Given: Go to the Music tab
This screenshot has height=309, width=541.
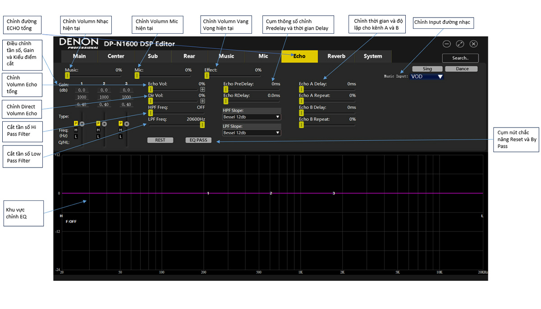Looking at the screenshot, I should click(x=226, y=56).
